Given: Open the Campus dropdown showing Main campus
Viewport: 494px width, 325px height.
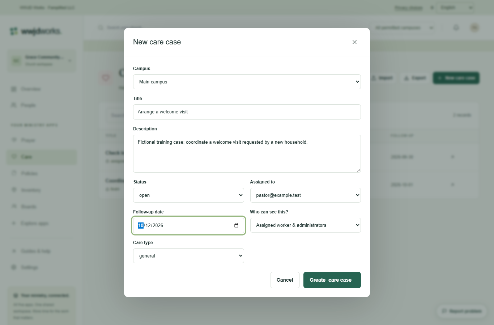Looking at the screenshot, I should click(x=247, y=82).
